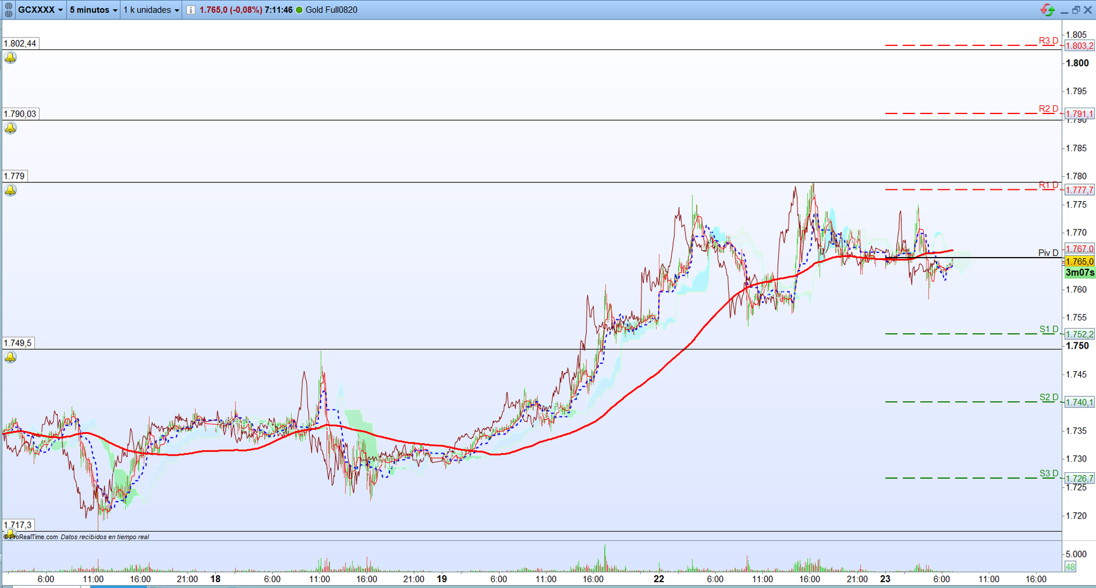Click the 1.740,1 price axis tag
The height and width of the screenshot is (588, 1096).
coord(1080,402)
